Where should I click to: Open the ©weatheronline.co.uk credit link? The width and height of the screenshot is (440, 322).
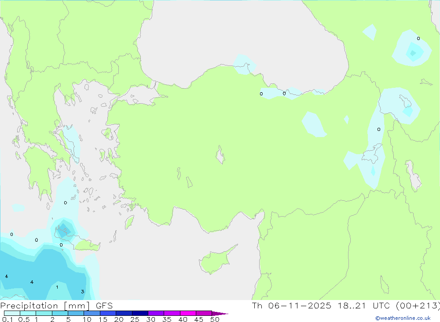(403, 318)
